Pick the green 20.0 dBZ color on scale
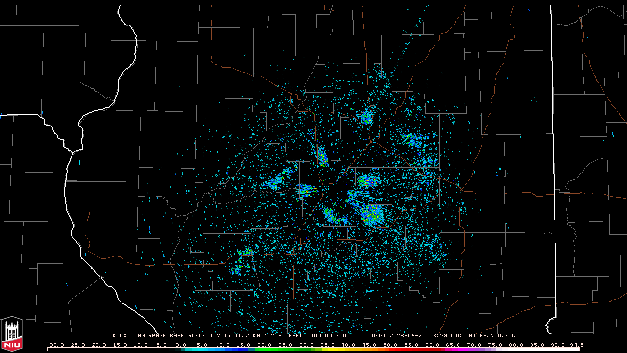Viewport: 627px width, 353px height. click(265, 349)
